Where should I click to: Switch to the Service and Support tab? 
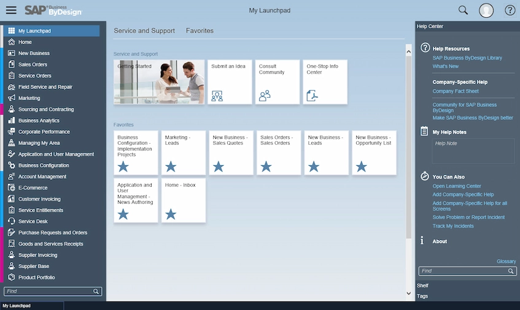tap(144, 31)
